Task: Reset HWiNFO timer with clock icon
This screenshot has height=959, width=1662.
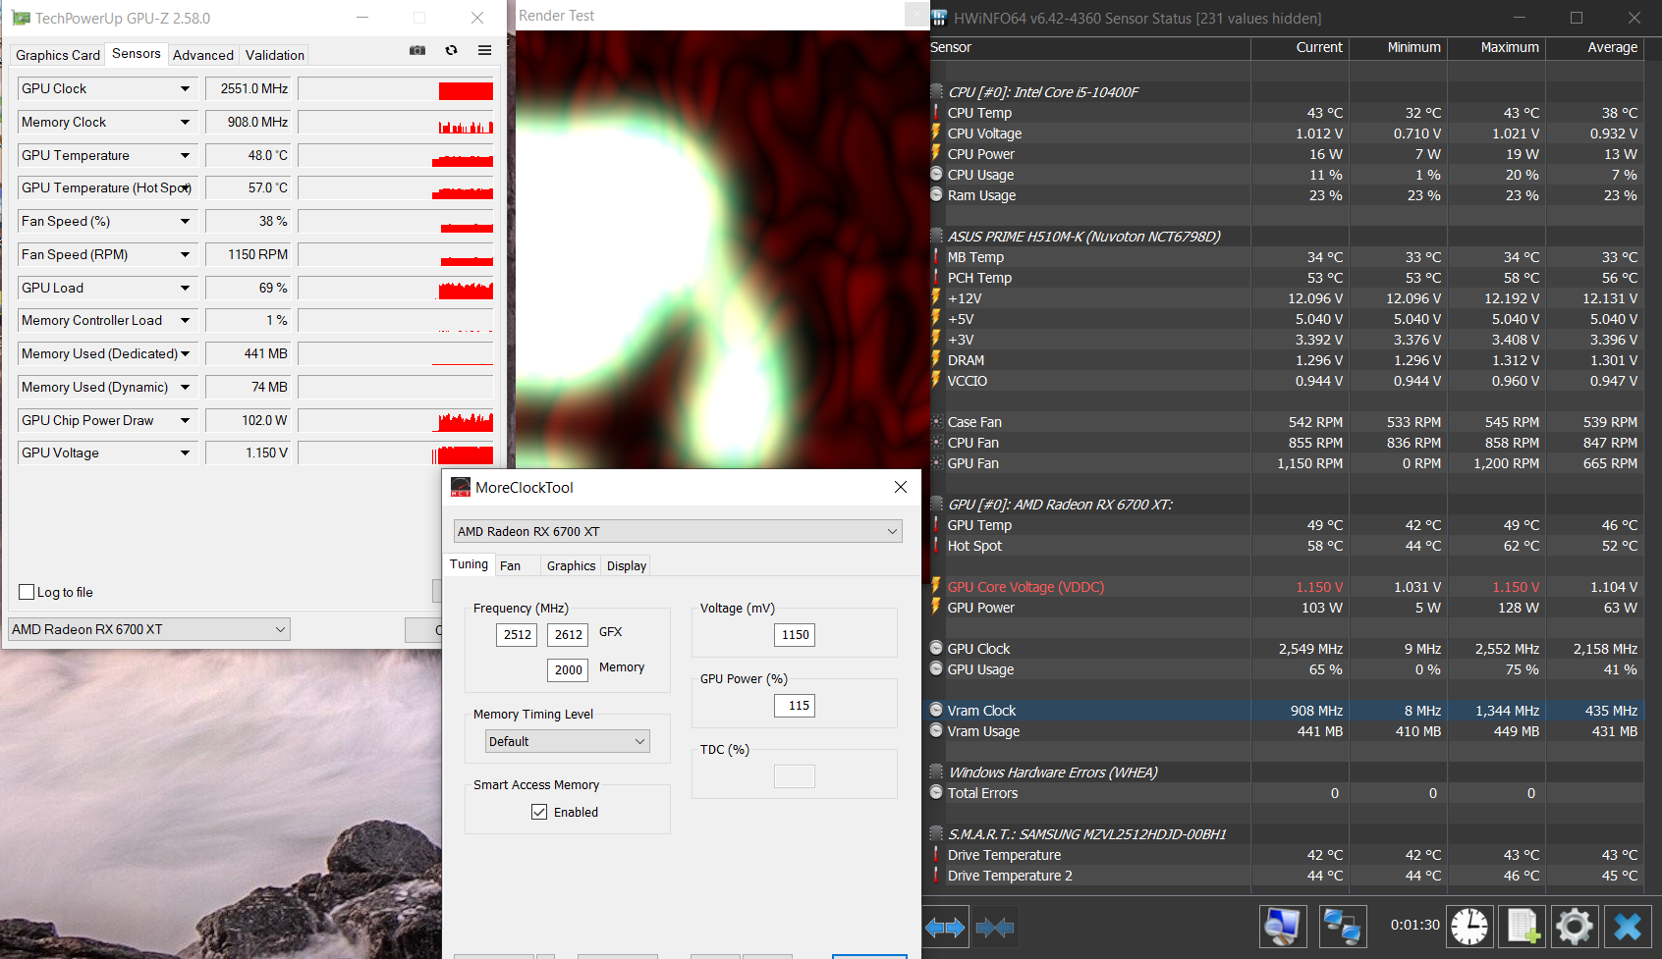Action: [1469, 926]
